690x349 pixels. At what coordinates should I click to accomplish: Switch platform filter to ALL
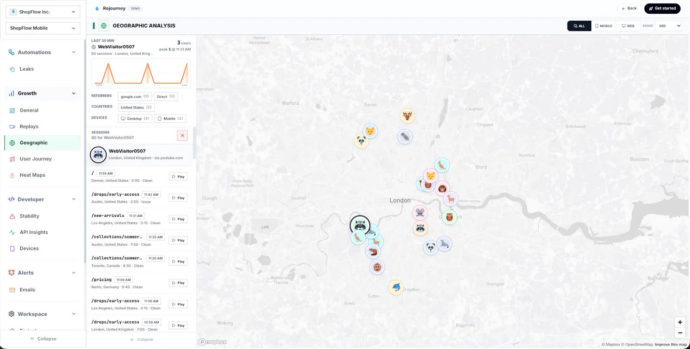[x=579, y=26]
